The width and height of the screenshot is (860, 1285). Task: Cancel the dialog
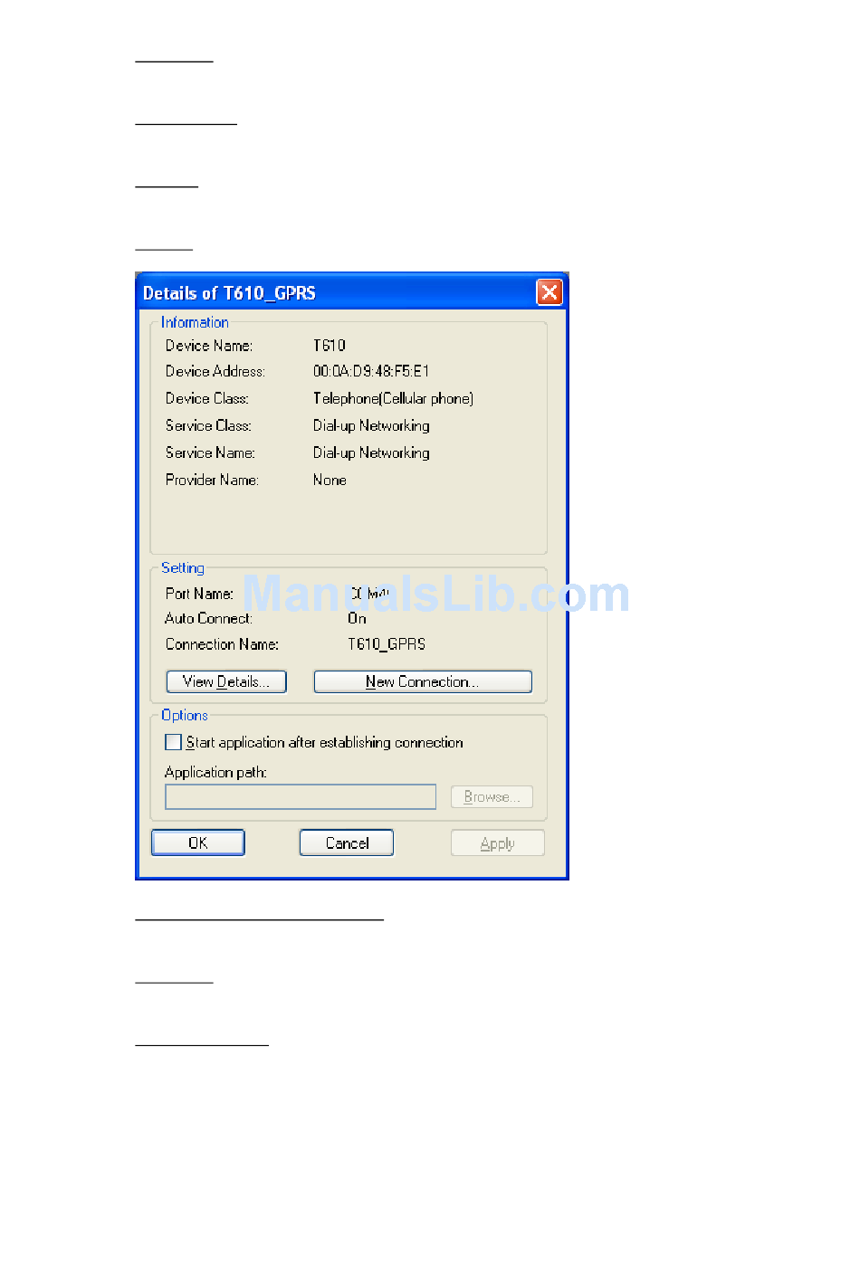[347, 842]
